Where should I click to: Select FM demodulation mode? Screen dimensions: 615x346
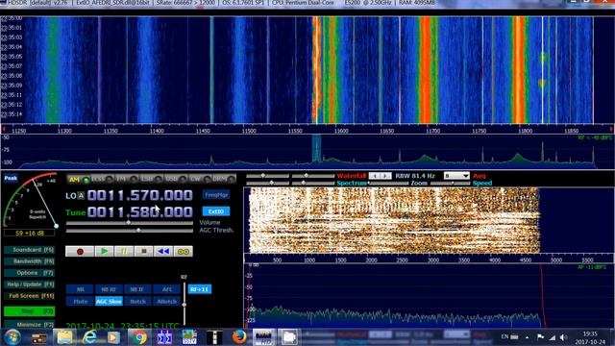click(127, 180)
